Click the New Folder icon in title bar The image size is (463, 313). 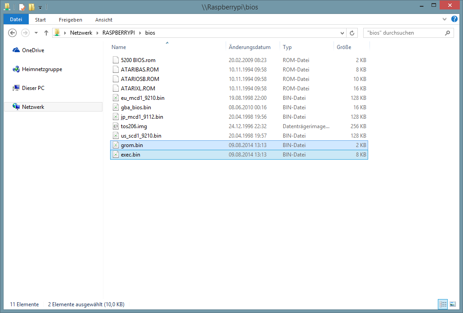tap(31, 7)
